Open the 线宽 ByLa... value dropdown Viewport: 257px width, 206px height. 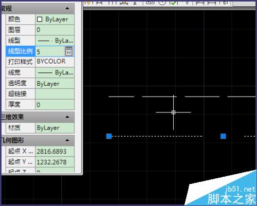click(54, 72)
